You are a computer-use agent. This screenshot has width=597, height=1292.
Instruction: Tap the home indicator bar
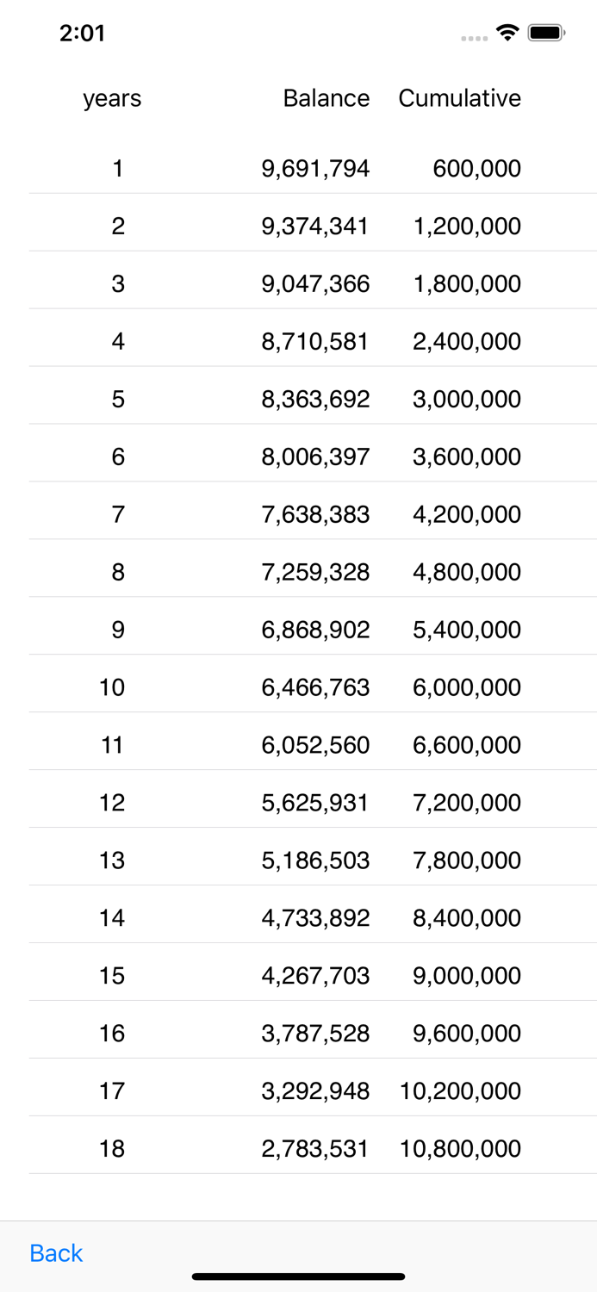tap(298, 1276)
